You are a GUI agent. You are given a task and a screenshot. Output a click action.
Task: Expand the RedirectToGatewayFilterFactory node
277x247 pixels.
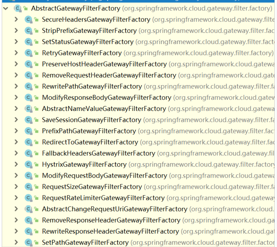16,142
